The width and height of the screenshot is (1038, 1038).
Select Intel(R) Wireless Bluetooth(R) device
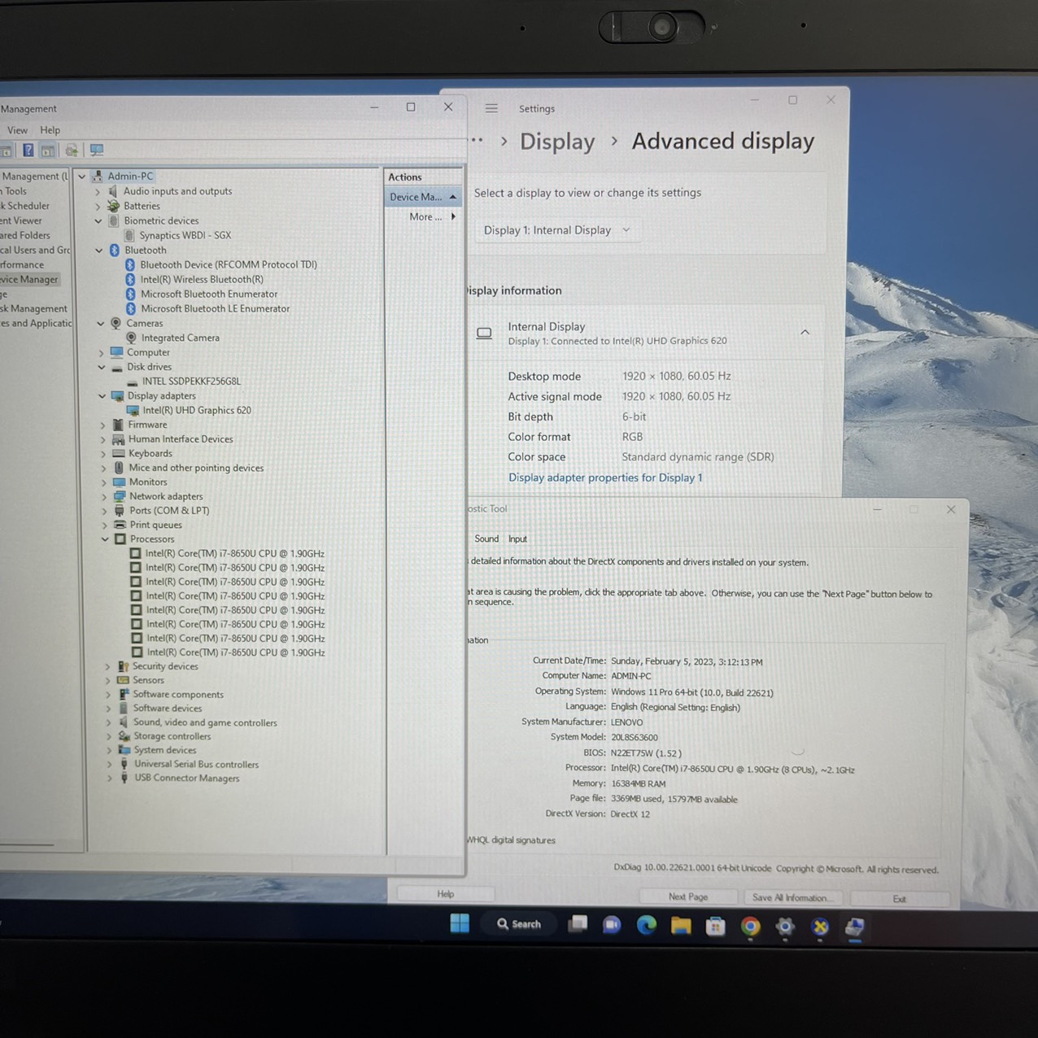pyautogui.click(x=202, y=279)
